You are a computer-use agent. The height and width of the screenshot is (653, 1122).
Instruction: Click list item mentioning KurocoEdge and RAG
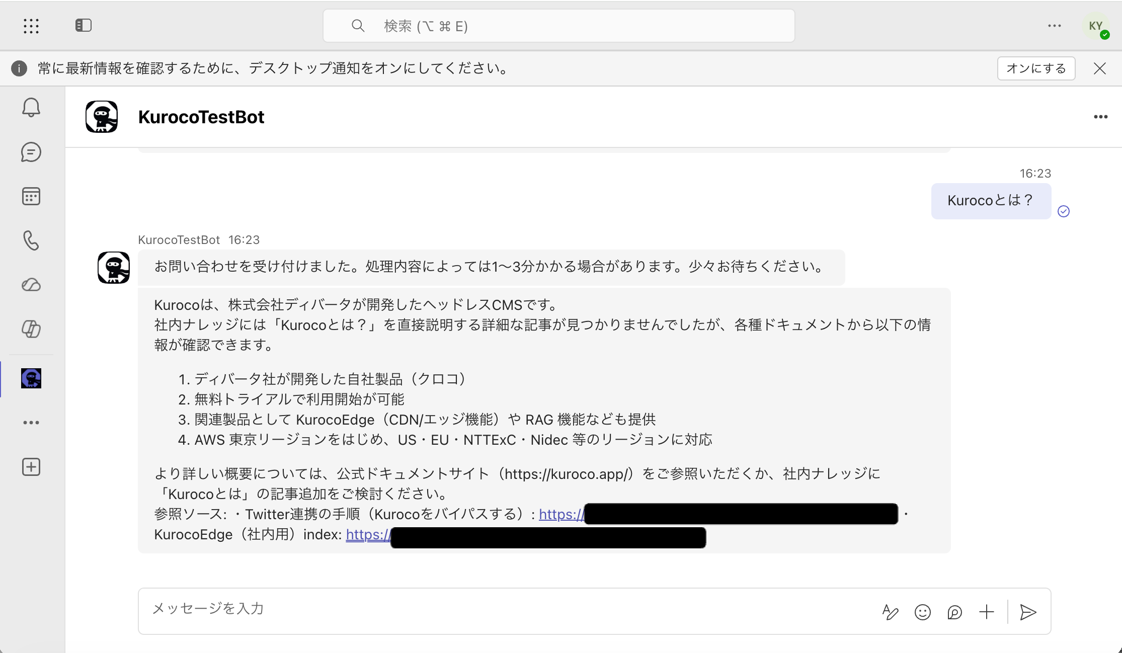[425, 420]
